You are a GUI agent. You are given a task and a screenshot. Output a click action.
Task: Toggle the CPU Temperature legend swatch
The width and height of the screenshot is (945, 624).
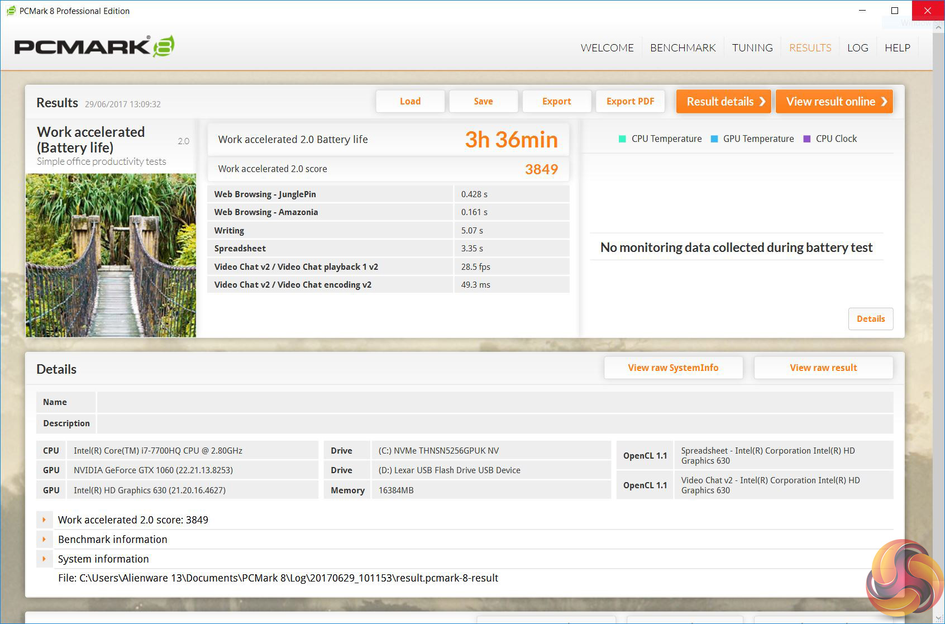622,139
